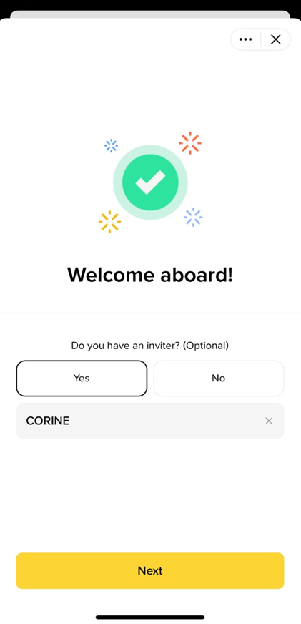Click the horizontal divider under the heading

(150, 313)
